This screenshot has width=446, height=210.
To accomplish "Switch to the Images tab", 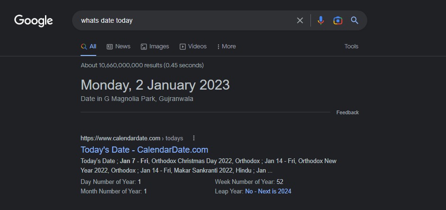I will coord(155,46).
